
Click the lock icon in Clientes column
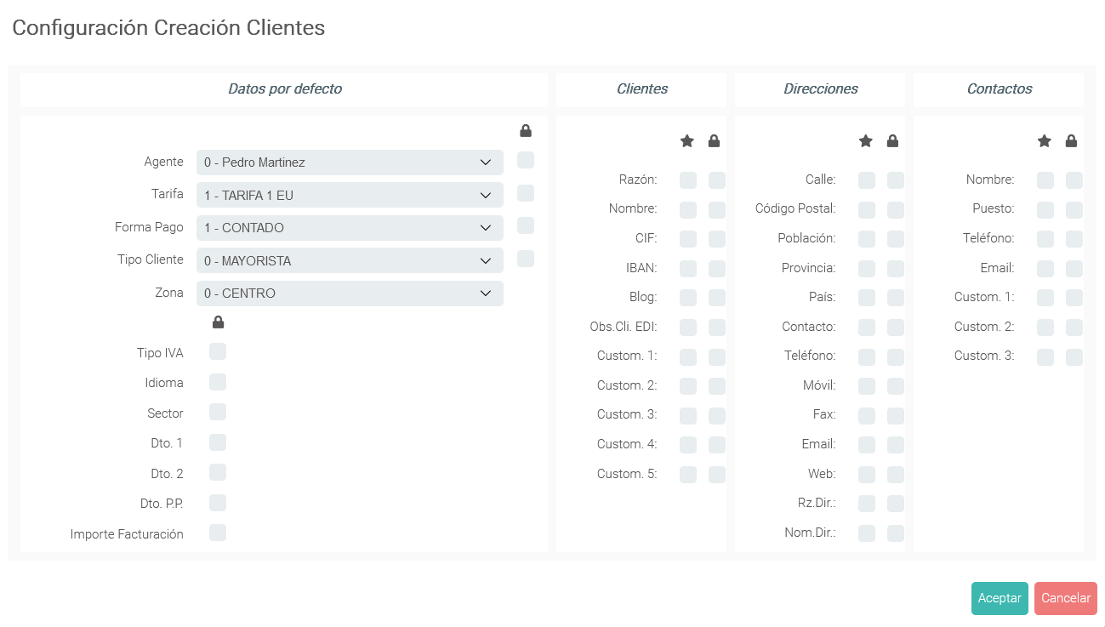[x=714, y=141]
